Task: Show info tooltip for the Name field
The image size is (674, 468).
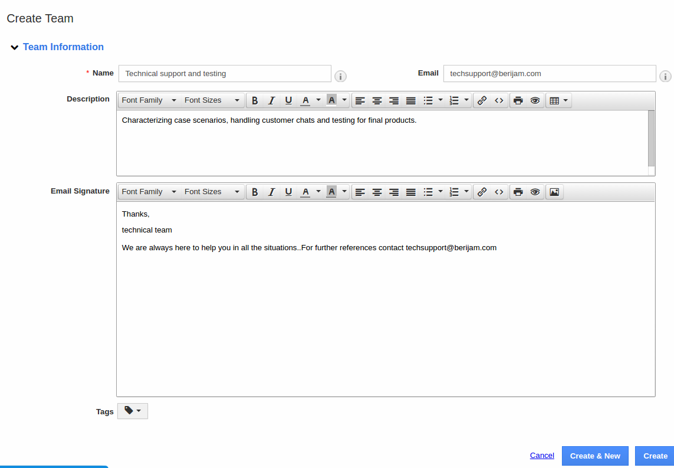Action: [340, 77]
